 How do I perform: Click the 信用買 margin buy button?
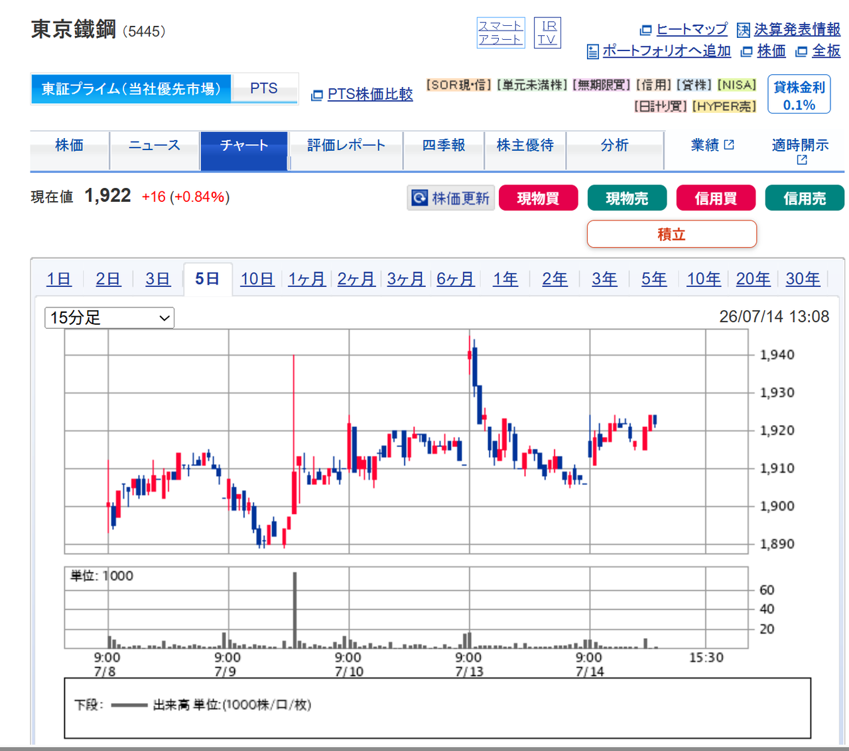coord(716,198)
